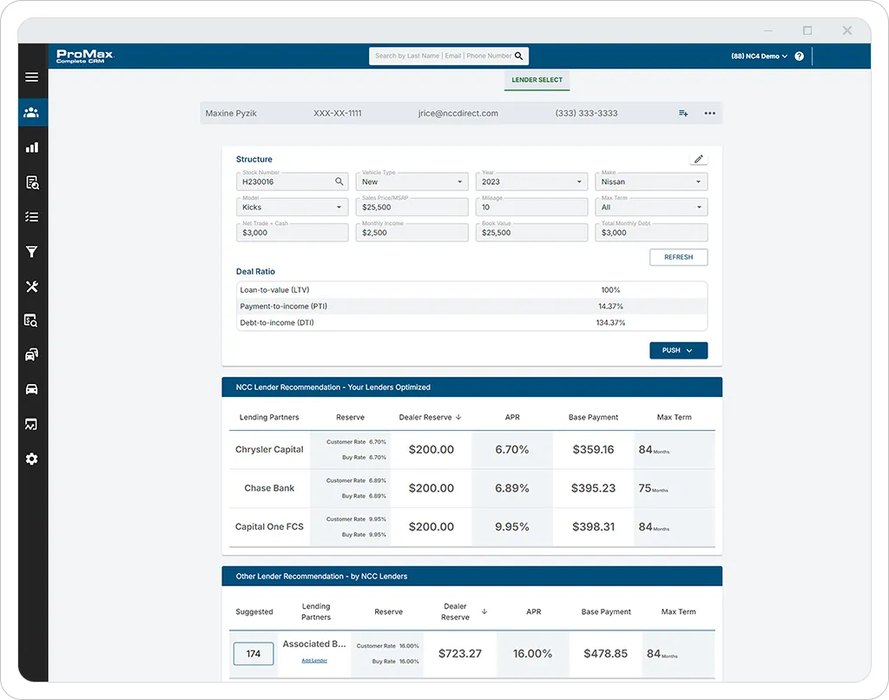
Task: Open the bar chart reports icon
Action: tap(32, 148)
